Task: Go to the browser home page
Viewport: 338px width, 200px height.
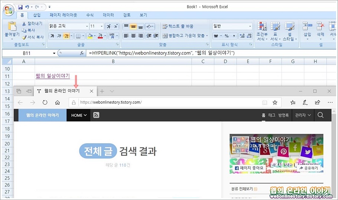Action: click(57, 102)
